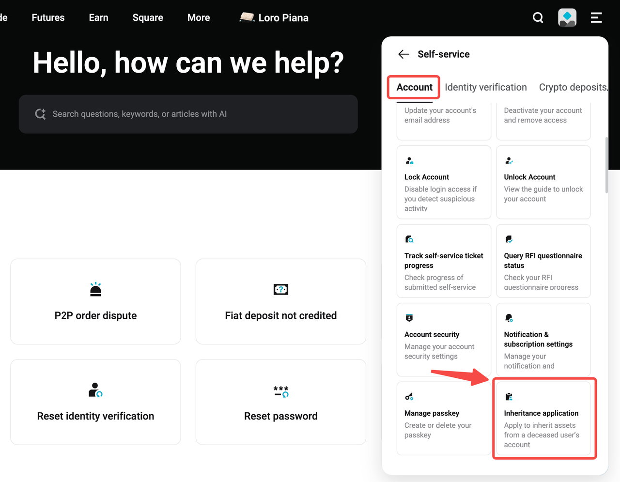Open the P2P order dispute card
Image resolution: width=620 pixels, height=482 pixels.
[x=95, y=301]
